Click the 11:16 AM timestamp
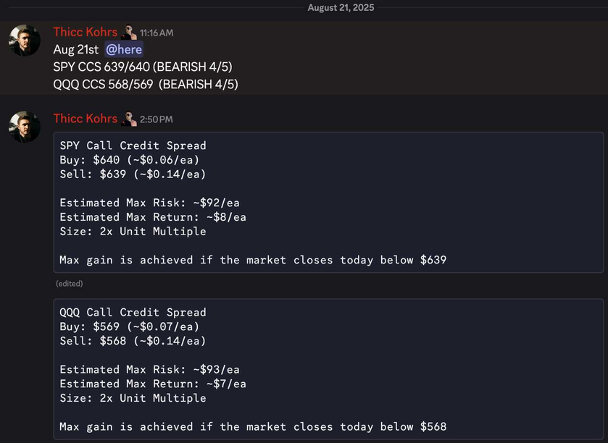The image size is (608, 443). click(157, 33)
